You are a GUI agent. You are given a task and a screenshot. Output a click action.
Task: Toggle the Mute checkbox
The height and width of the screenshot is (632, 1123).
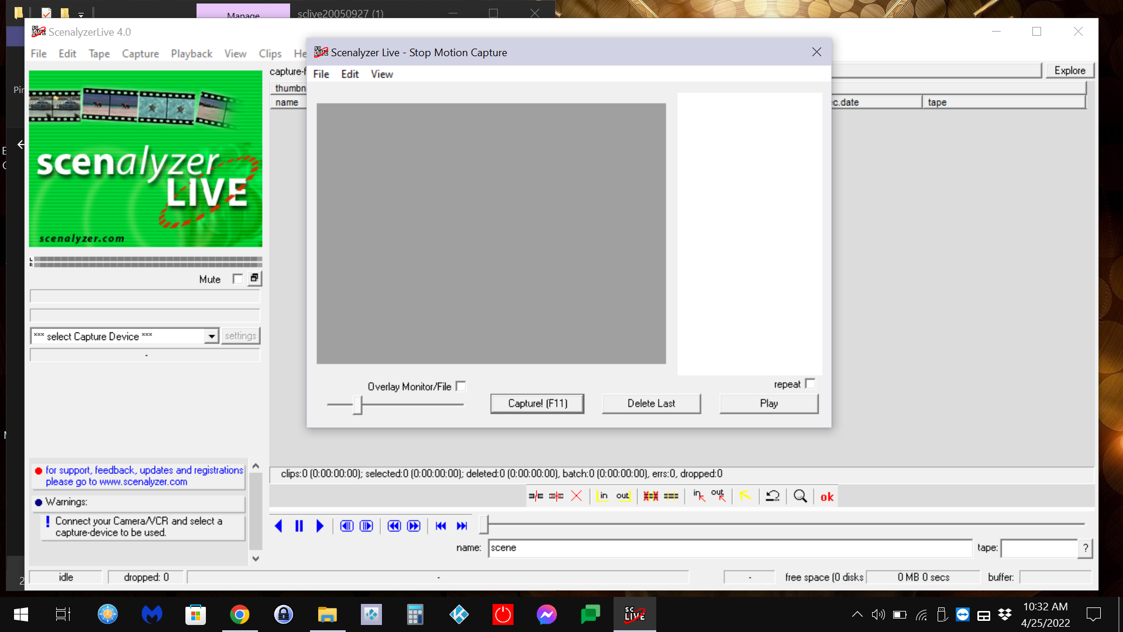point(237,279)
